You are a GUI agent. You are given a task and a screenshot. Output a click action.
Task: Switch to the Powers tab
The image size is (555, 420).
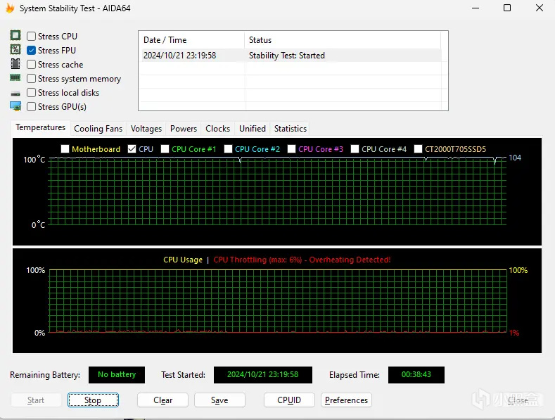184,129
